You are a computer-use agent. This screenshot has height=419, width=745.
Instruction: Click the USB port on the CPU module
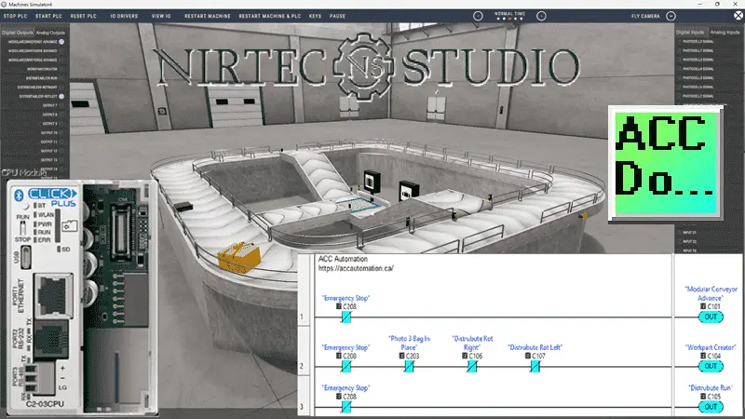(x=26, y=257)
